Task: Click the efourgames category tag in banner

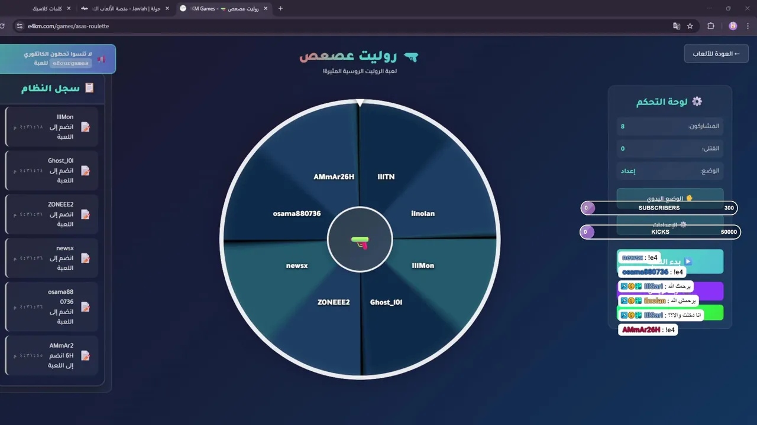Action: [70, 63]
